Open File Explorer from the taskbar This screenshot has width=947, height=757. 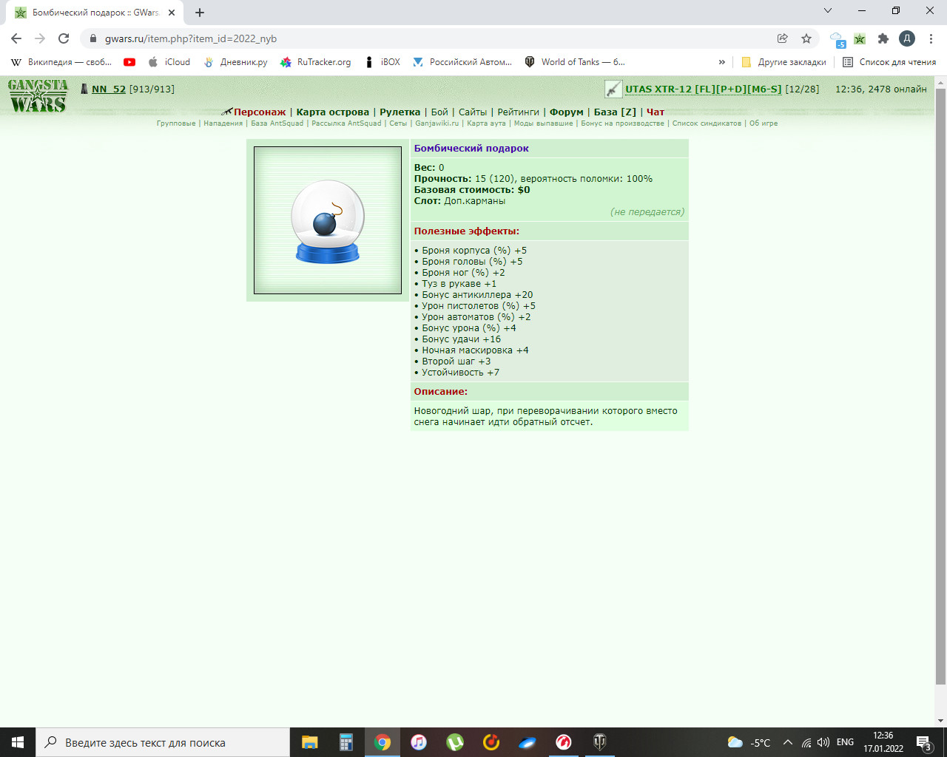pos(310,742)
